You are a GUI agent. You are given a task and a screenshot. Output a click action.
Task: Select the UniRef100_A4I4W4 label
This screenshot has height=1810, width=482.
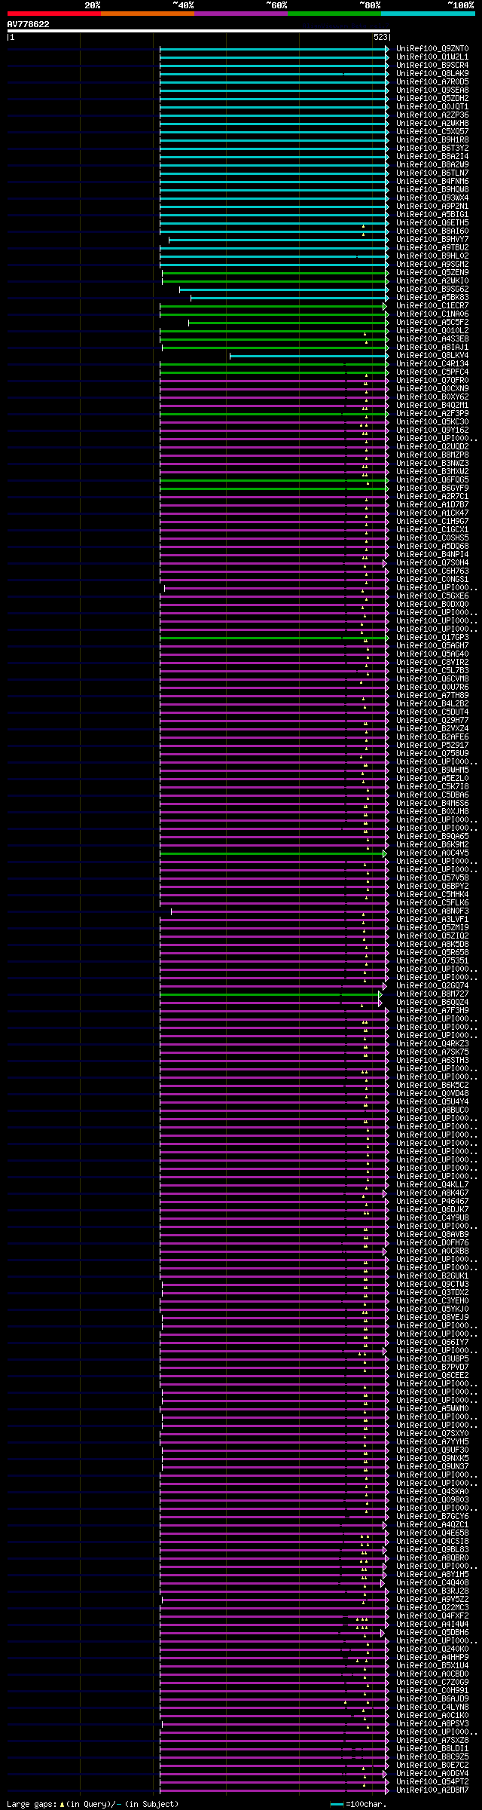(x=432, y=1625)
